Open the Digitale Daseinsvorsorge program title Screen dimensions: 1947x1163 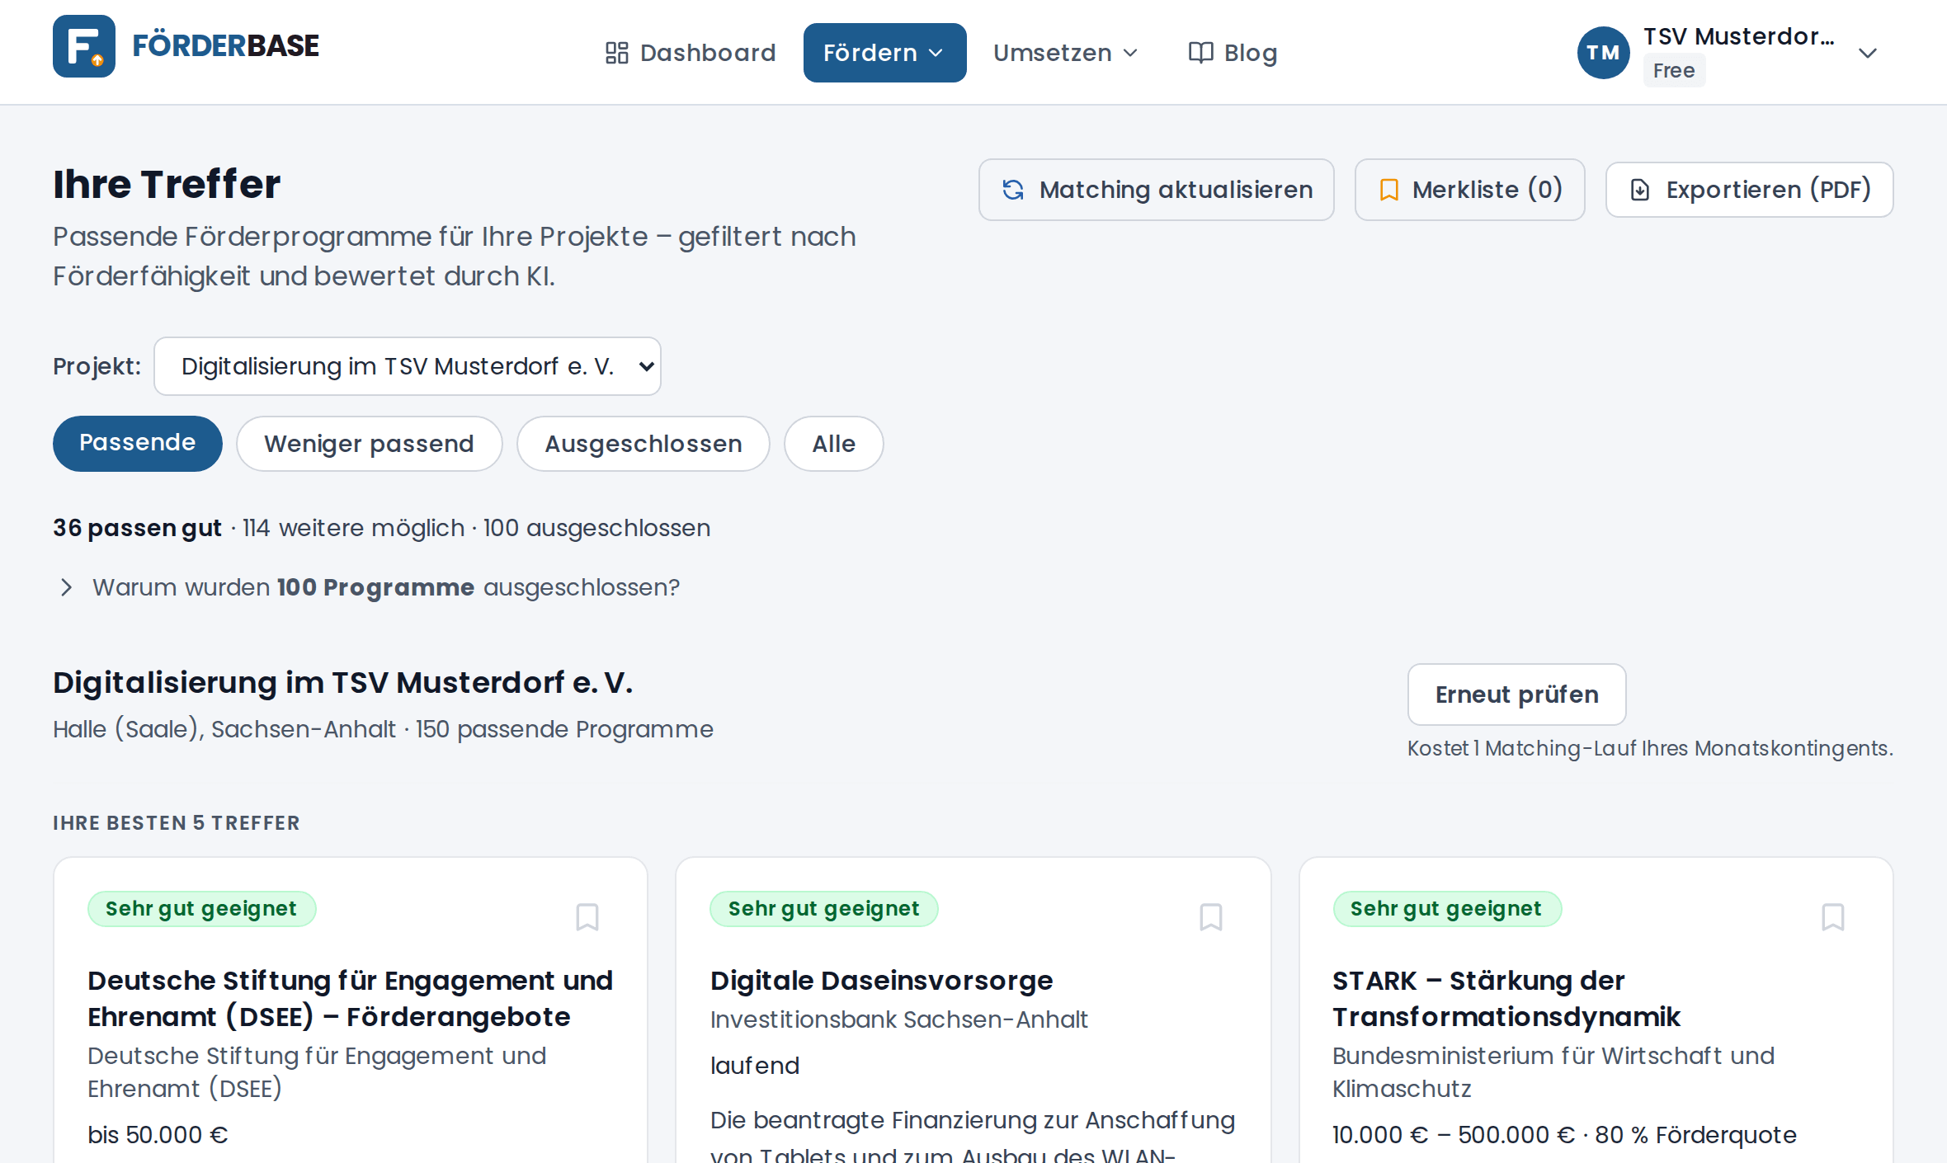[881, 980]
